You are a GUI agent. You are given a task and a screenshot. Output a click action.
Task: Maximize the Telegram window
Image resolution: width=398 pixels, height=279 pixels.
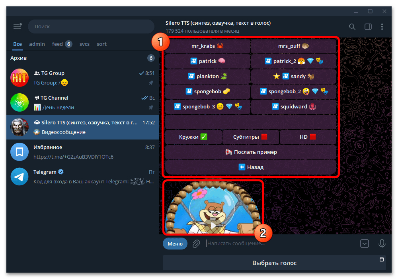pos(370,11)
